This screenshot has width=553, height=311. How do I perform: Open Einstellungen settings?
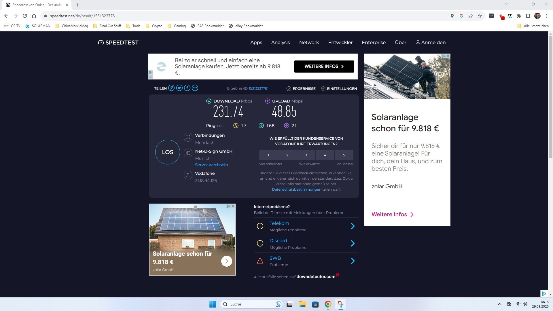pos(339,88)
